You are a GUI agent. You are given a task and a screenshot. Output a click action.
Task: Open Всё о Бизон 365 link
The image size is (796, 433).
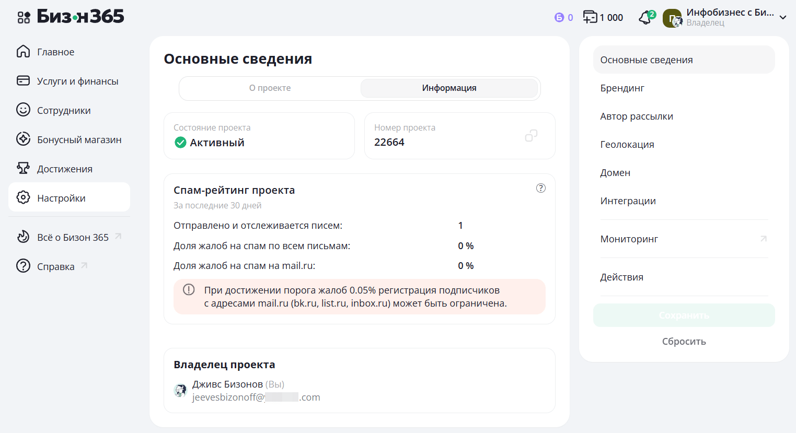point(73,237)
